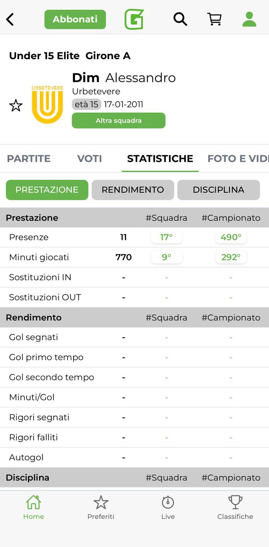Screen dimensions: 269x547
Task: Toggle favorite star for Alessandro
Action: [16, 105]
